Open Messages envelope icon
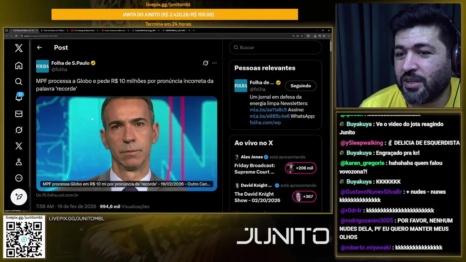This screenshot has width=466, height=262. (x=19, y=114)
